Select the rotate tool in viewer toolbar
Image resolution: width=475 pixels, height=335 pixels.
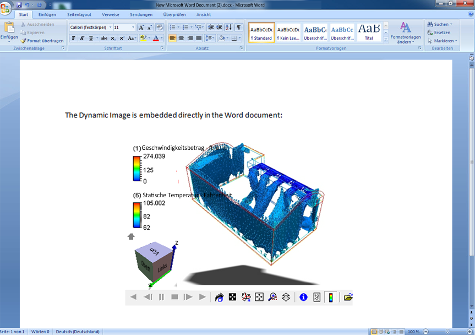coord(246,297)
